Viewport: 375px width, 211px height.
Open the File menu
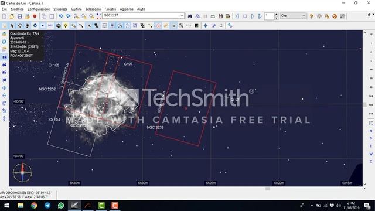(4, 9)
